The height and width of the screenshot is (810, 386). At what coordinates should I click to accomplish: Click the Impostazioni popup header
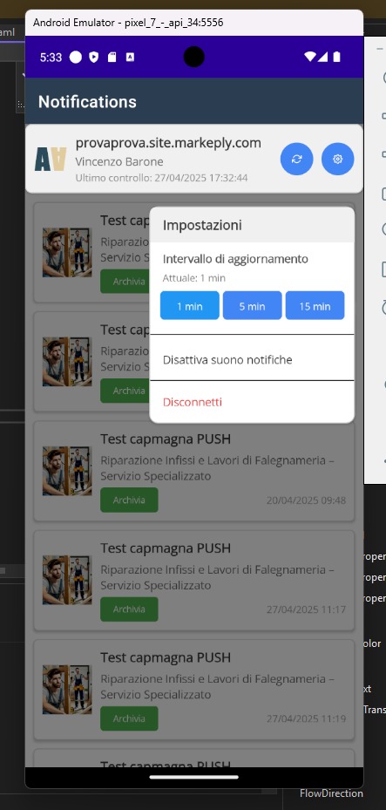pos(202,225)
